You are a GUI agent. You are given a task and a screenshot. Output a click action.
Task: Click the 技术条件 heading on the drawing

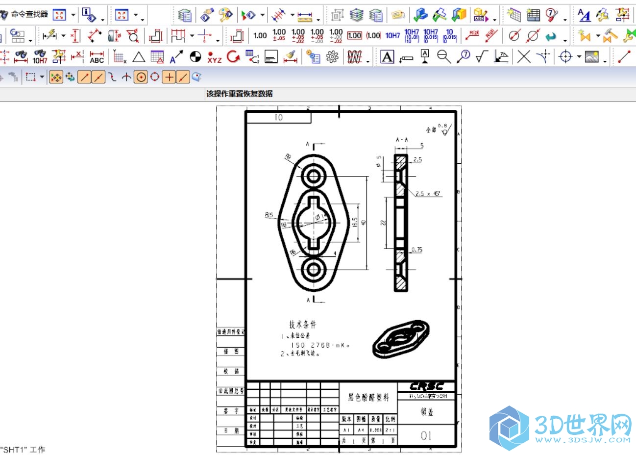[x=302, y=325]
